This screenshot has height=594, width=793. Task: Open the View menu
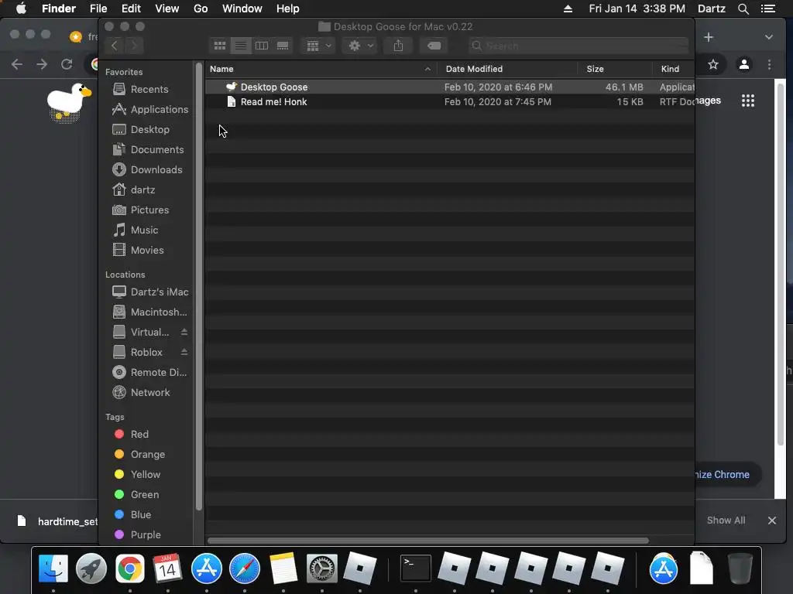click(x=167, y=9)
